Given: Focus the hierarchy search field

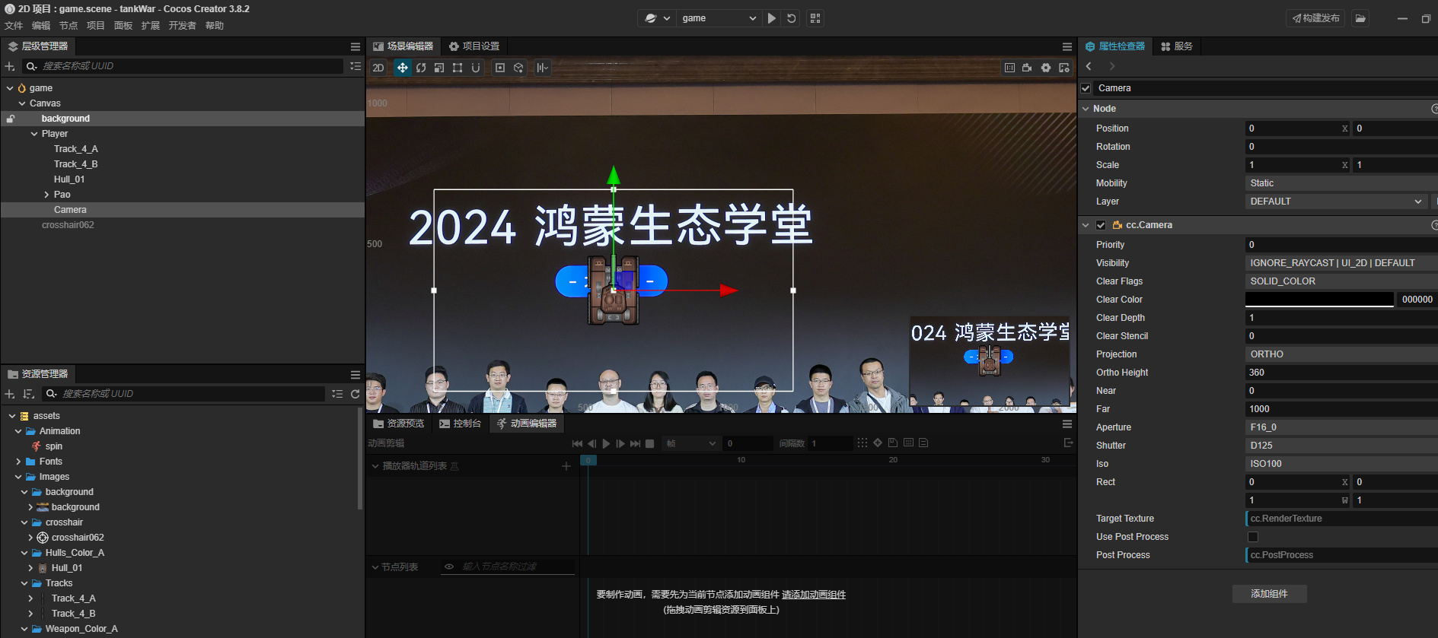Looking at the screenshot, I should (x=183, y=66).
